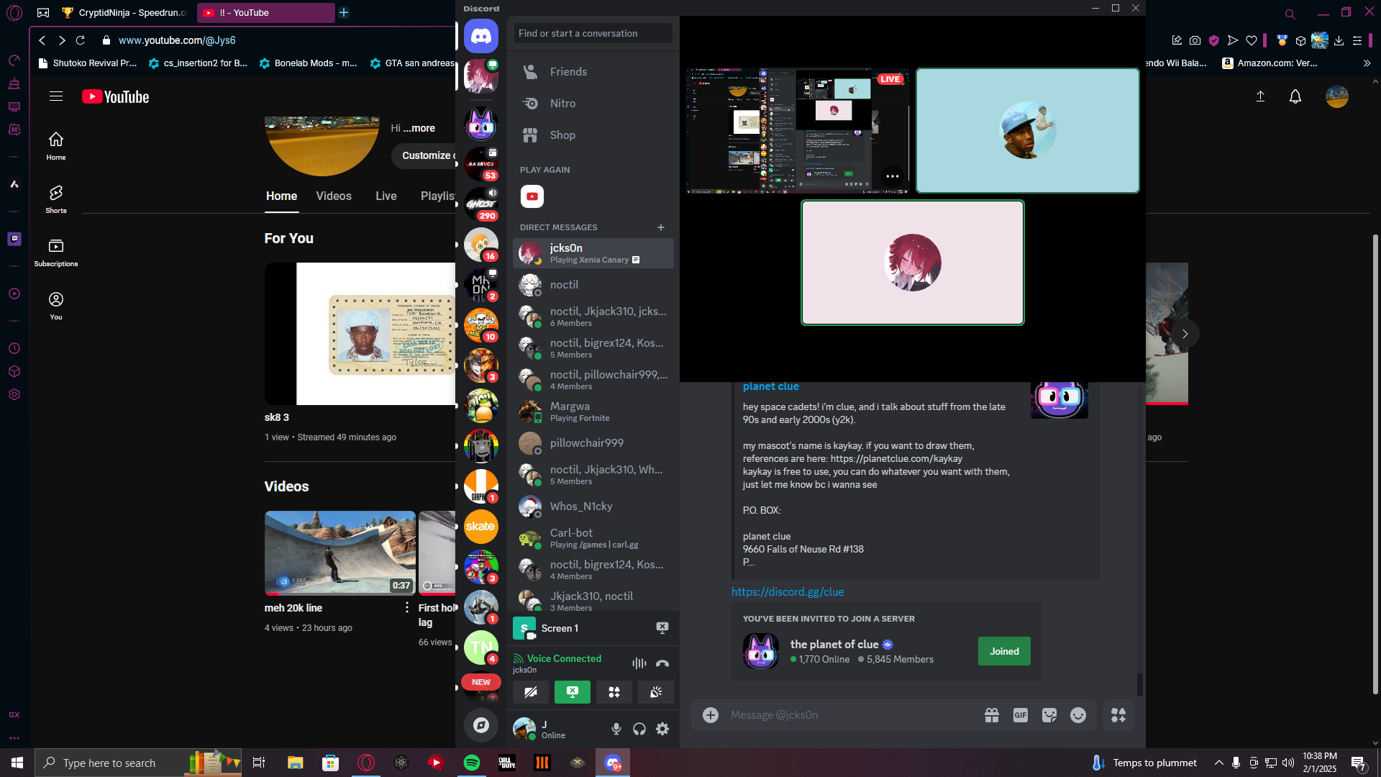The width and height of the screenshot is (1381, 777).
Task: Start an activity from the voice panel
Action: tap(614, 692)
